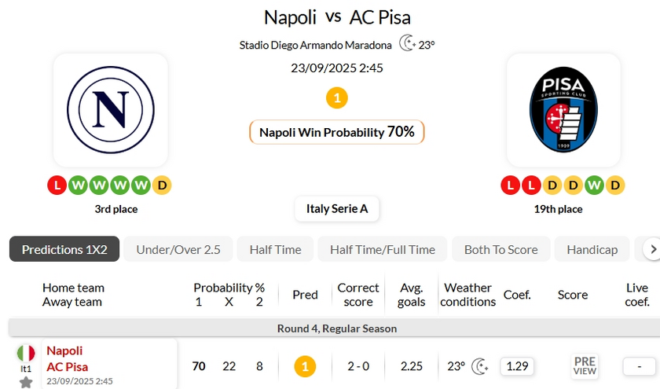
Task: Click the moon weather icon near stadium name
Action: tap(406, 44)
